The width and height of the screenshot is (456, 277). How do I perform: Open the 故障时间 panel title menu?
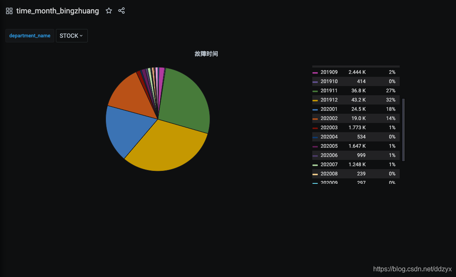206,54
